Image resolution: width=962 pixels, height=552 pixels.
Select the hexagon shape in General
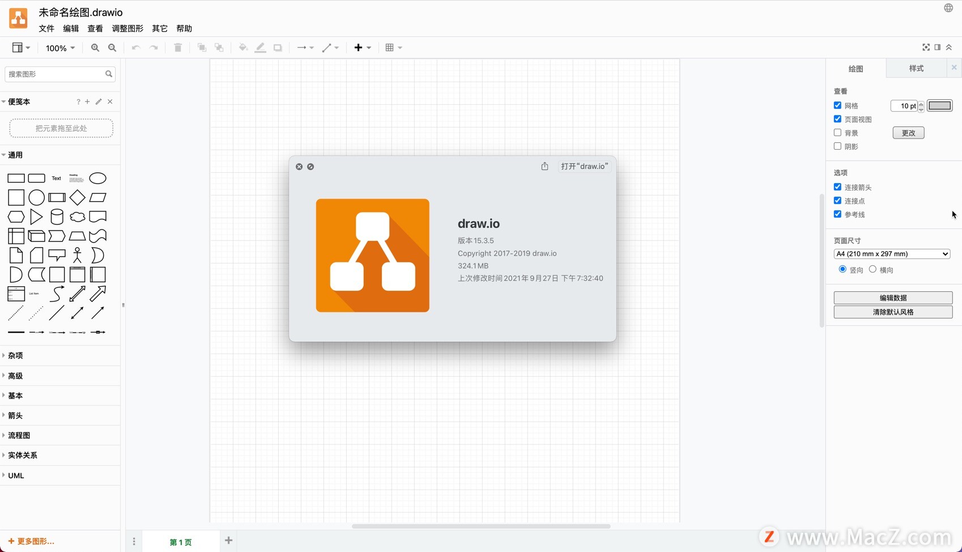(x=16, y=216)
